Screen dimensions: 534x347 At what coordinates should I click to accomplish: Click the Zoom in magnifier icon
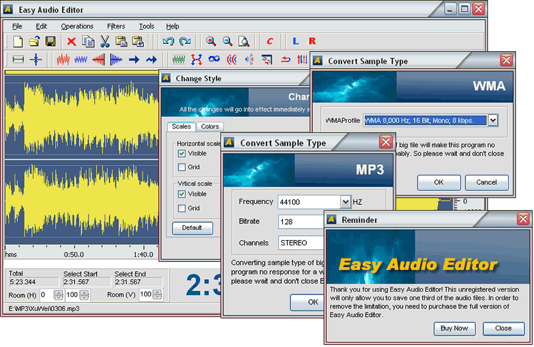click(211, 41)
